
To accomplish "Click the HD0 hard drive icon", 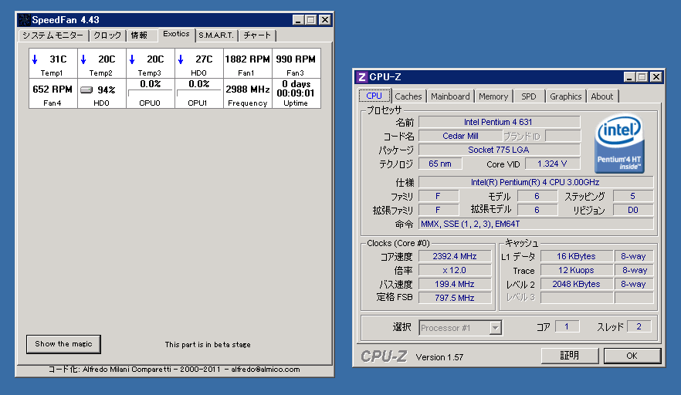I will pyautogui.click(x=86, y=89).
